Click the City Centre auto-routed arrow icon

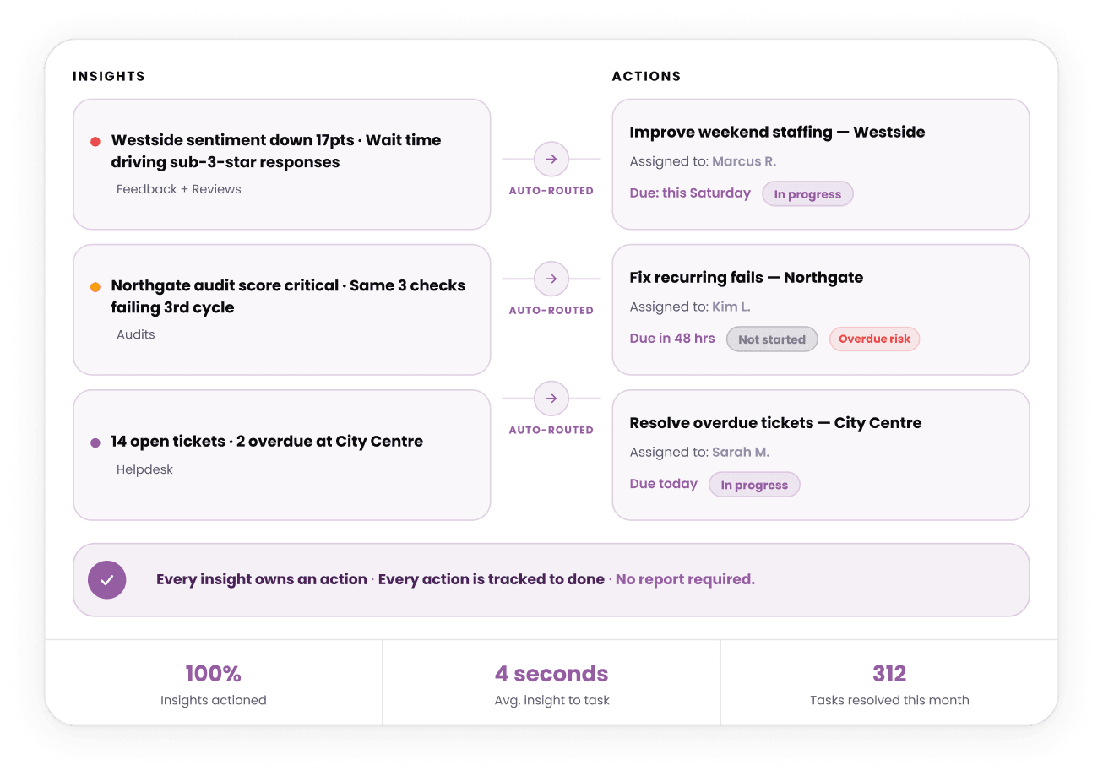[551, 399]
